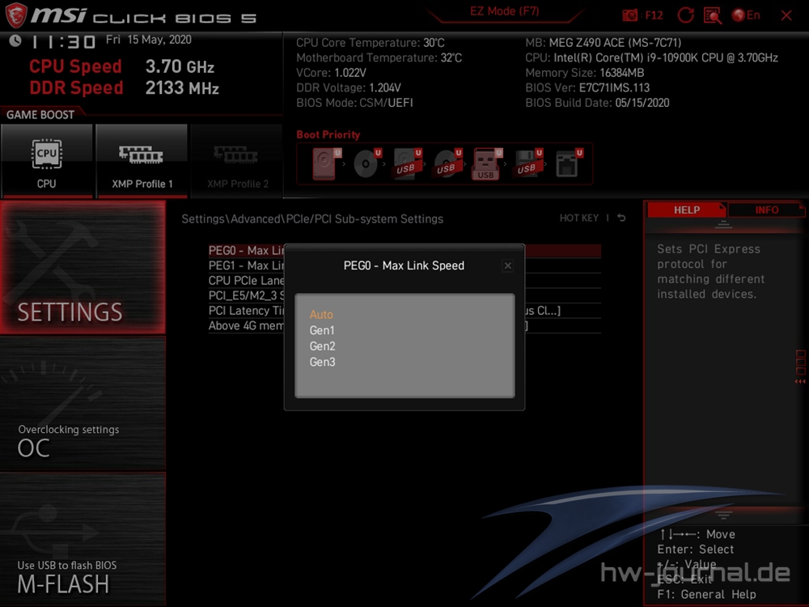Viewport: 809px width, 607px height.
Task: Click the Boot Priority label
Action: pyautogui.click(x=328, y=134)
